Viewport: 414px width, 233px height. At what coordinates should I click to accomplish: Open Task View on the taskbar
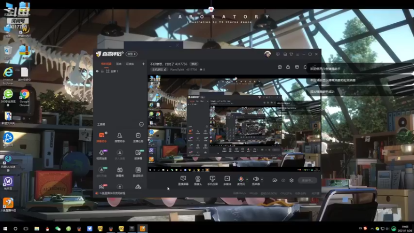pyautogui.click(x=26, y=228)
